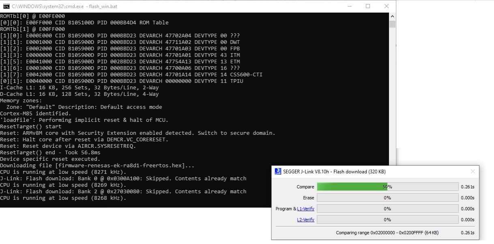
Task: Click the Program progress bar
Action: pyautogui.click(x=387, y=209)
